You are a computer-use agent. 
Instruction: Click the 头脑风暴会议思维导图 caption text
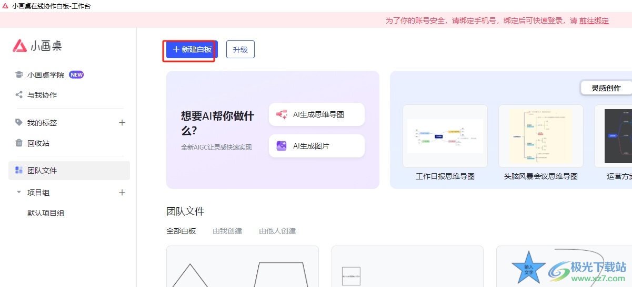[541, 176]
